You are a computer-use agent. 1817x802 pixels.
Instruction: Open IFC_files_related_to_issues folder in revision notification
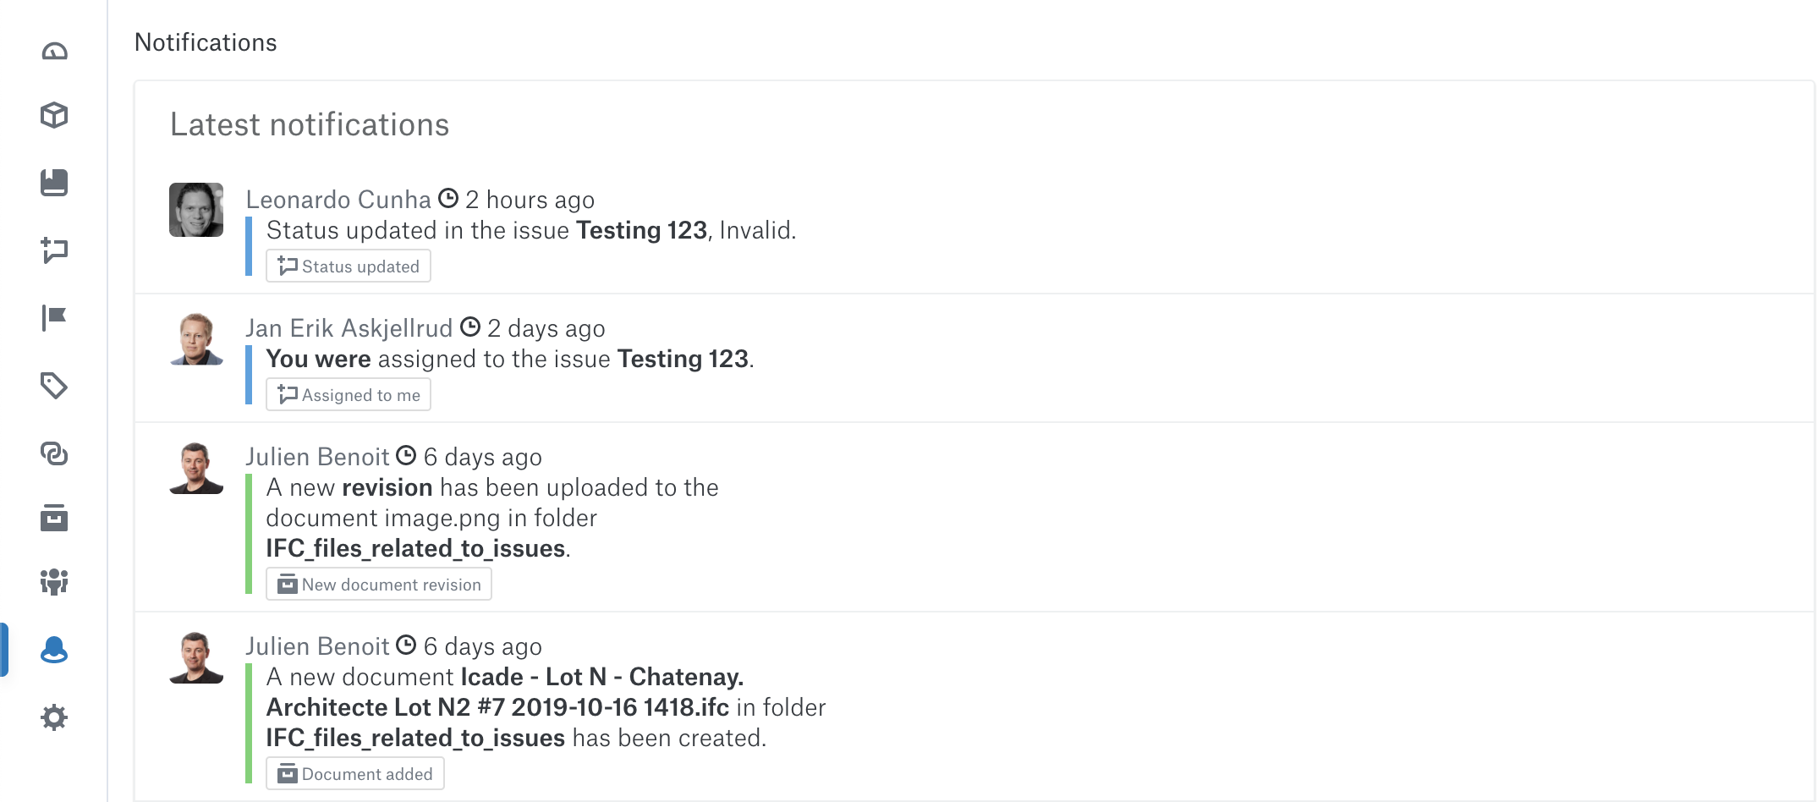pos(415,548)
